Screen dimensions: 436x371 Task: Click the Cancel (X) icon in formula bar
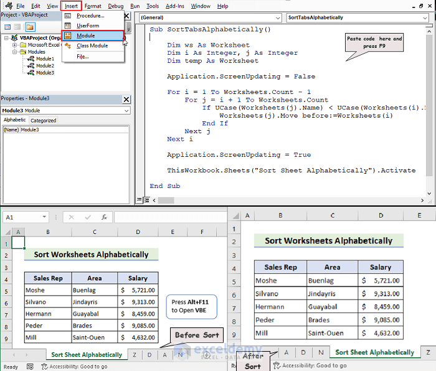click(72, 217)
